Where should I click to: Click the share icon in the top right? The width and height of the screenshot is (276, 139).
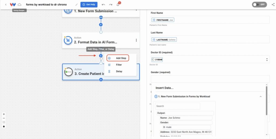273,5
